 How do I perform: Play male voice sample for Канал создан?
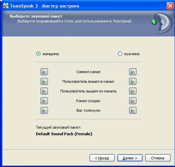click(x=133, y=101)
